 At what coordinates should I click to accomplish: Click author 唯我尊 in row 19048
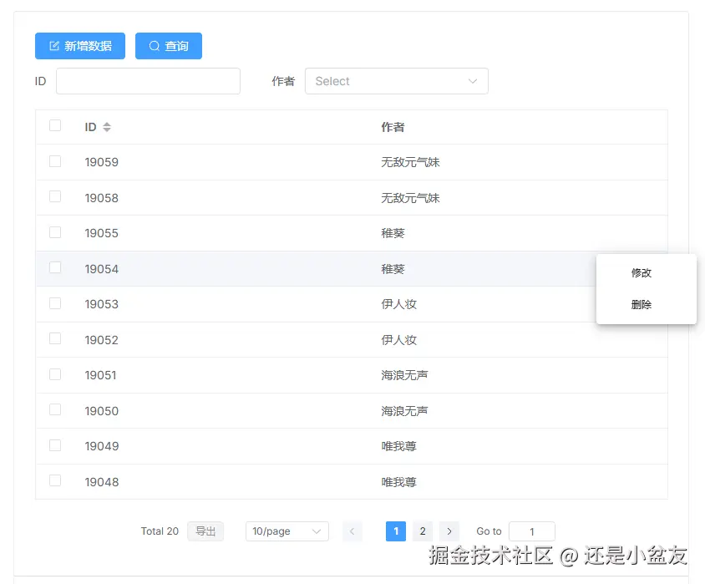pos(398,482)
